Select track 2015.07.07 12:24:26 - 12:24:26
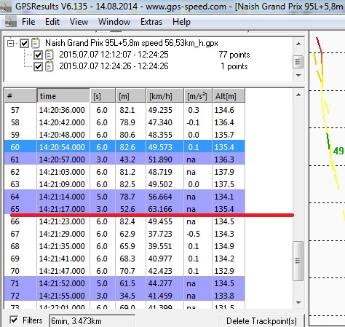Image resolution: width=345 pixels, height=327 pixels. 114,66
